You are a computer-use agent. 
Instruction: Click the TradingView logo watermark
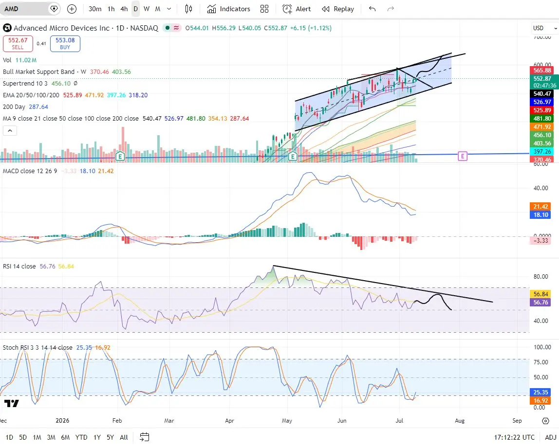11,403
